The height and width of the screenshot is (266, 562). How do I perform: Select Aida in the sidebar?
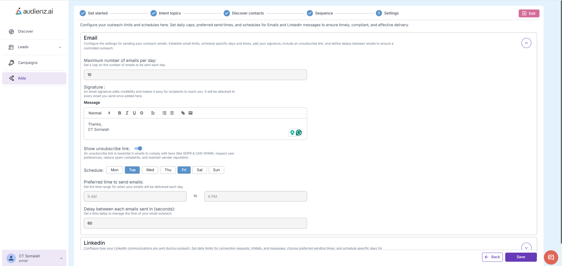34,78
